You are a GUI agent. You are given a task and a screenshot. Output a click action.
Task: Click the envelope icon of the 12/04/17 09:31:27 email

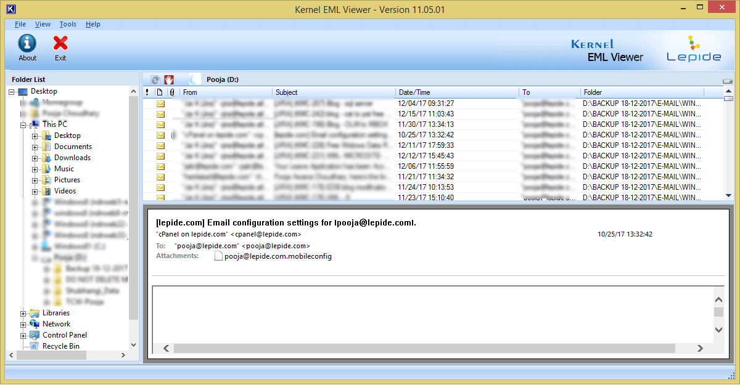point(161,103)
